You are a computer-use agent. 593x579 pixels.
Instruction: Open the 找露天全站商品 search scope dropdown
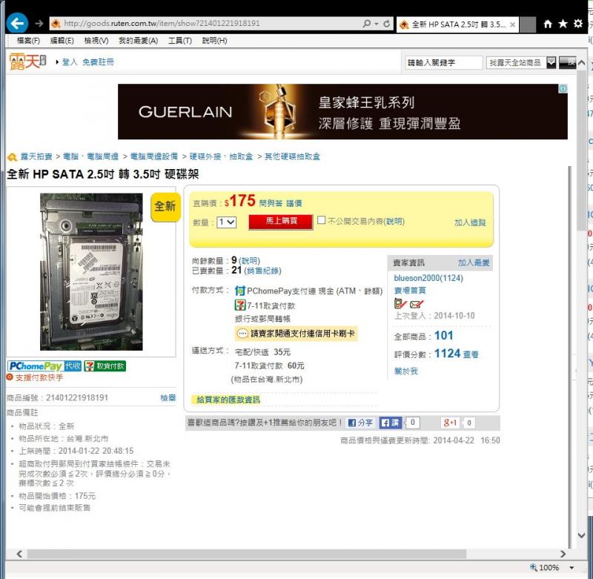pyautogui.click(x=521, y=62)
